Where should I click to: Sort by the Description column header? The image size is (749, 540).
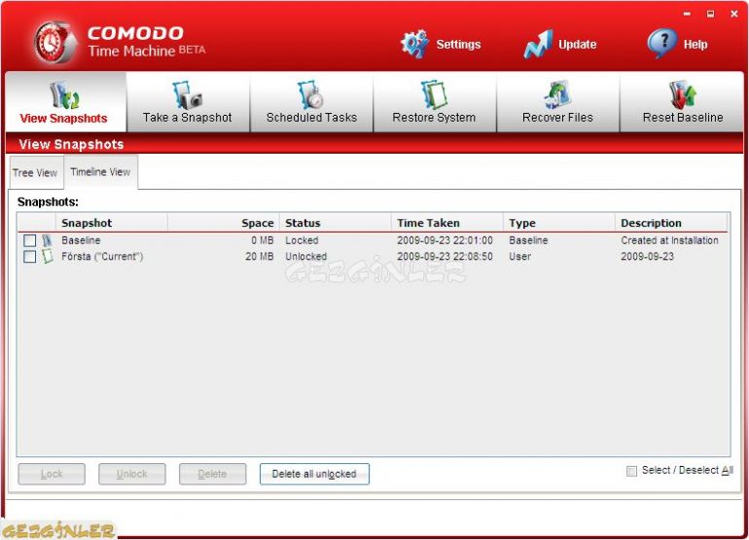671,223
